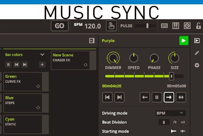Image resolution: width=203 pixels, height=136 pixels.
Task: Go to next scene in Bar colors
Action: click(25, 65)
